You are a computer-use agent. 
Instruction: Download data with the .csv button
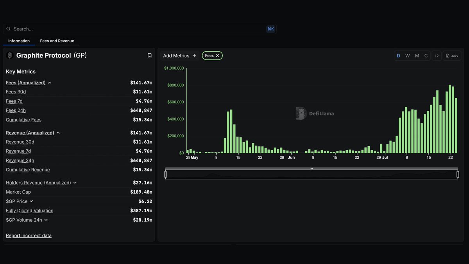452,56
